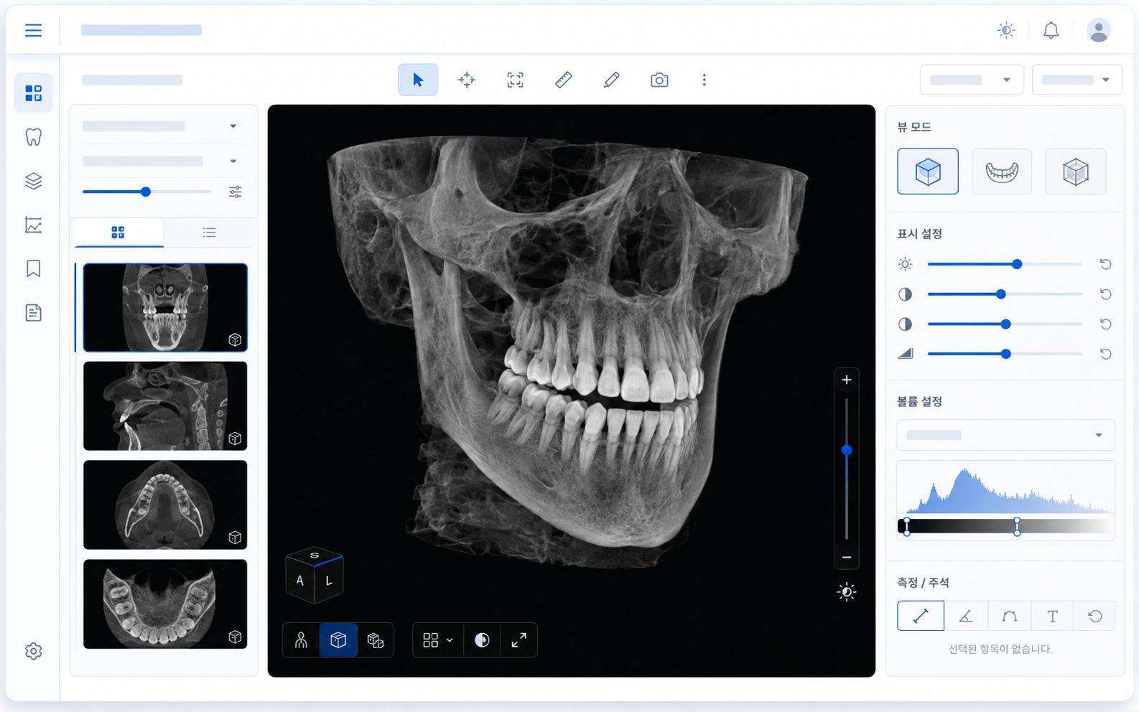1139x712 pixels.
Task: Zoom in with the plus button
Action: (x=847, y=380)
